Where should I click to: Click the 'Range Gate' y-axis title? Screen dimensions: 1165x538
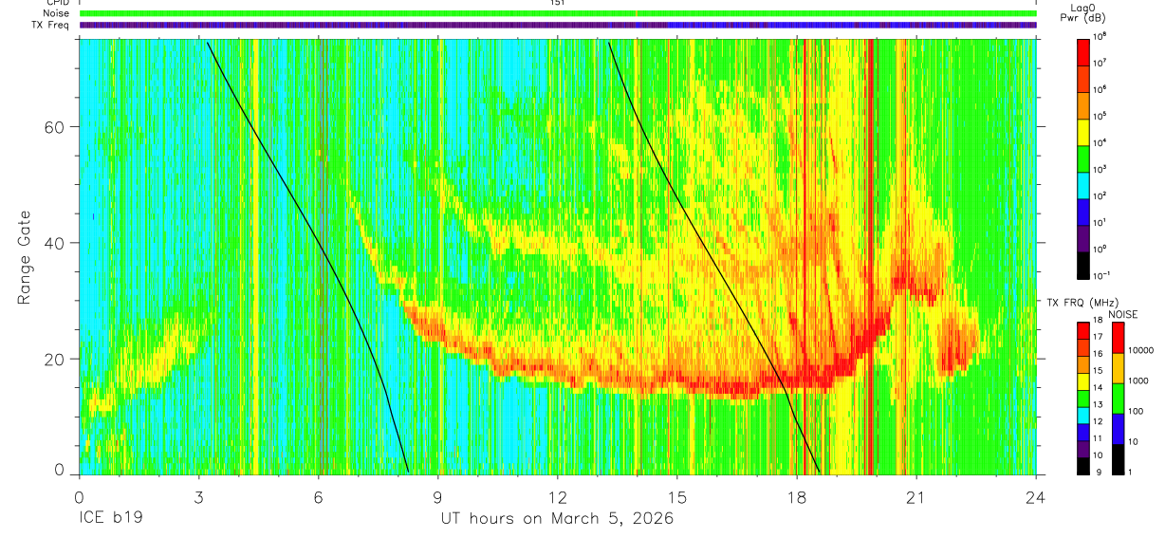click(26, 257)
